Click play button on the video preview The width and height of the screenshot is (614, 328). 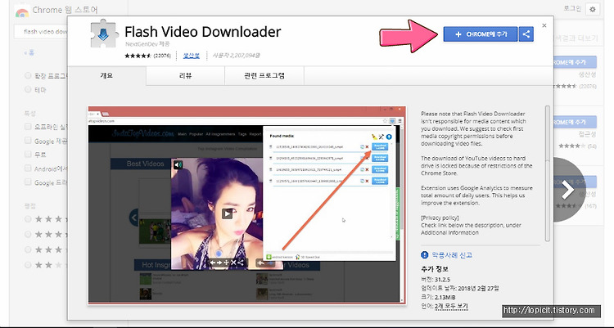point(227,213)
